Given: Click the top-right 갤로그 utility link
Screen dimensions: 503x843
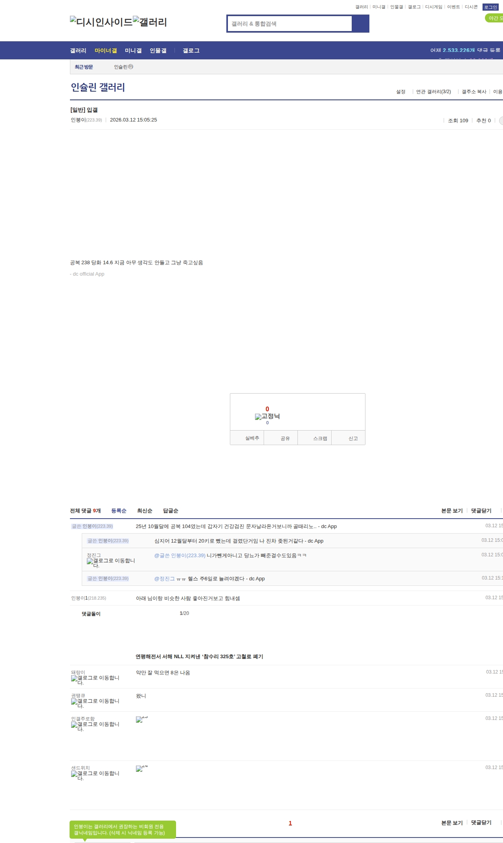Looking at the screenshot, I should (414, 7).
